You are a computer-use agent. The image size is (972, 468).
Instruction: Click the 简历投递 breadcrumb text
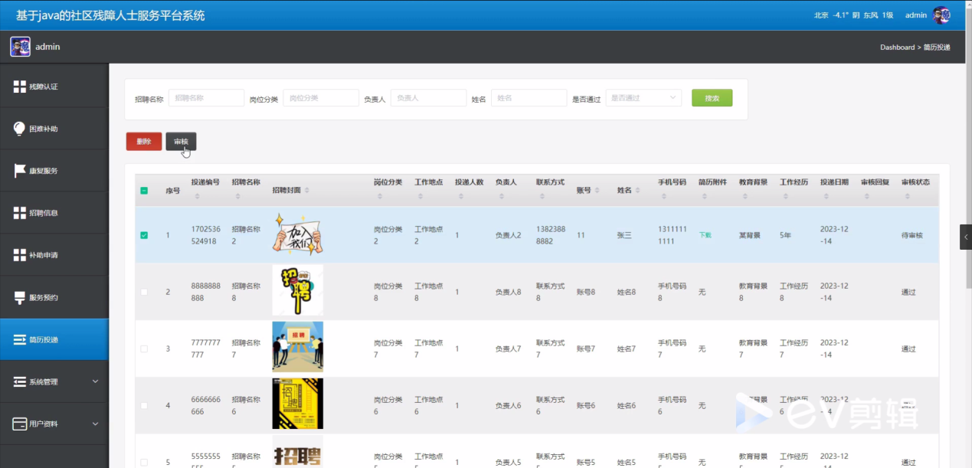click(937, 47)
